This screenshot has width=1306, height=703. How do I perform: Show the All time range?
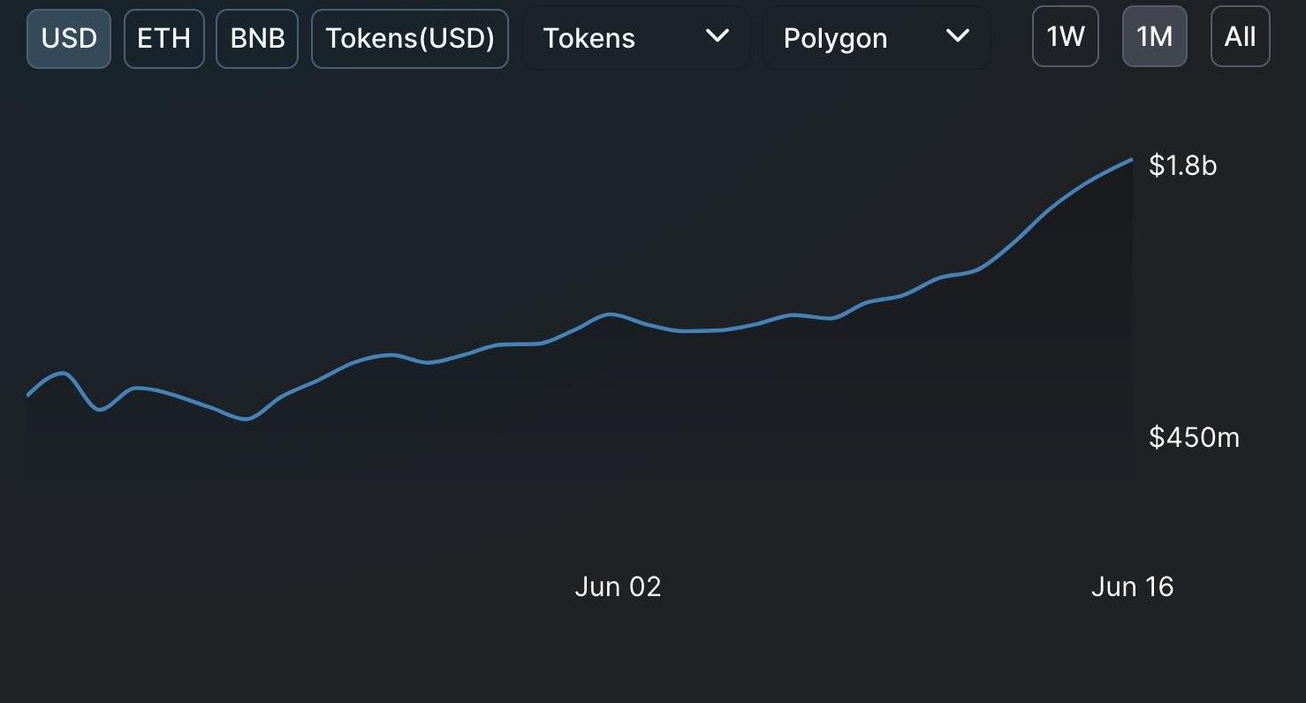click(1241, 36)
